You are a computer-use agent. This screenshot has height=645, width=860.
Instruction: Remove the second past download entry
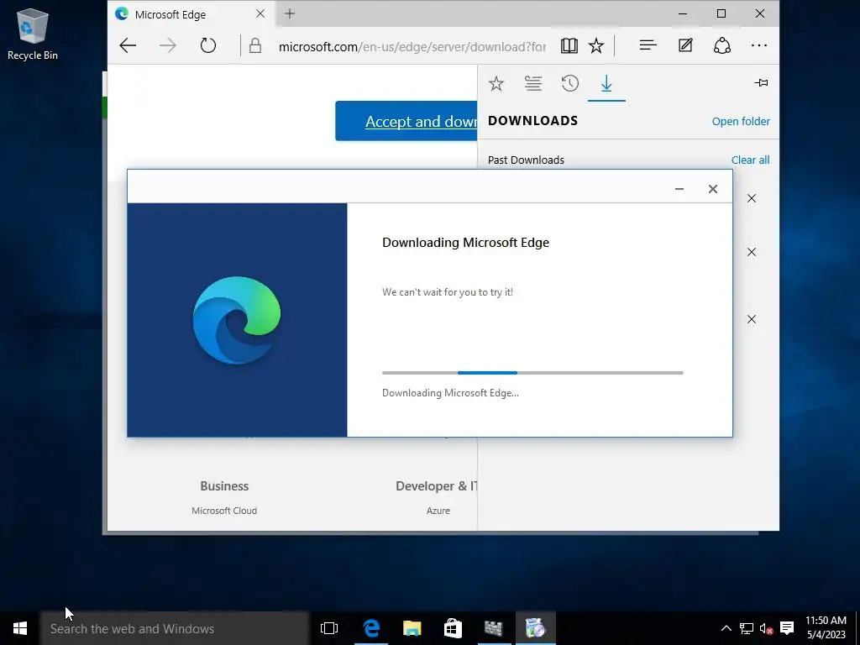pos(752,252)
